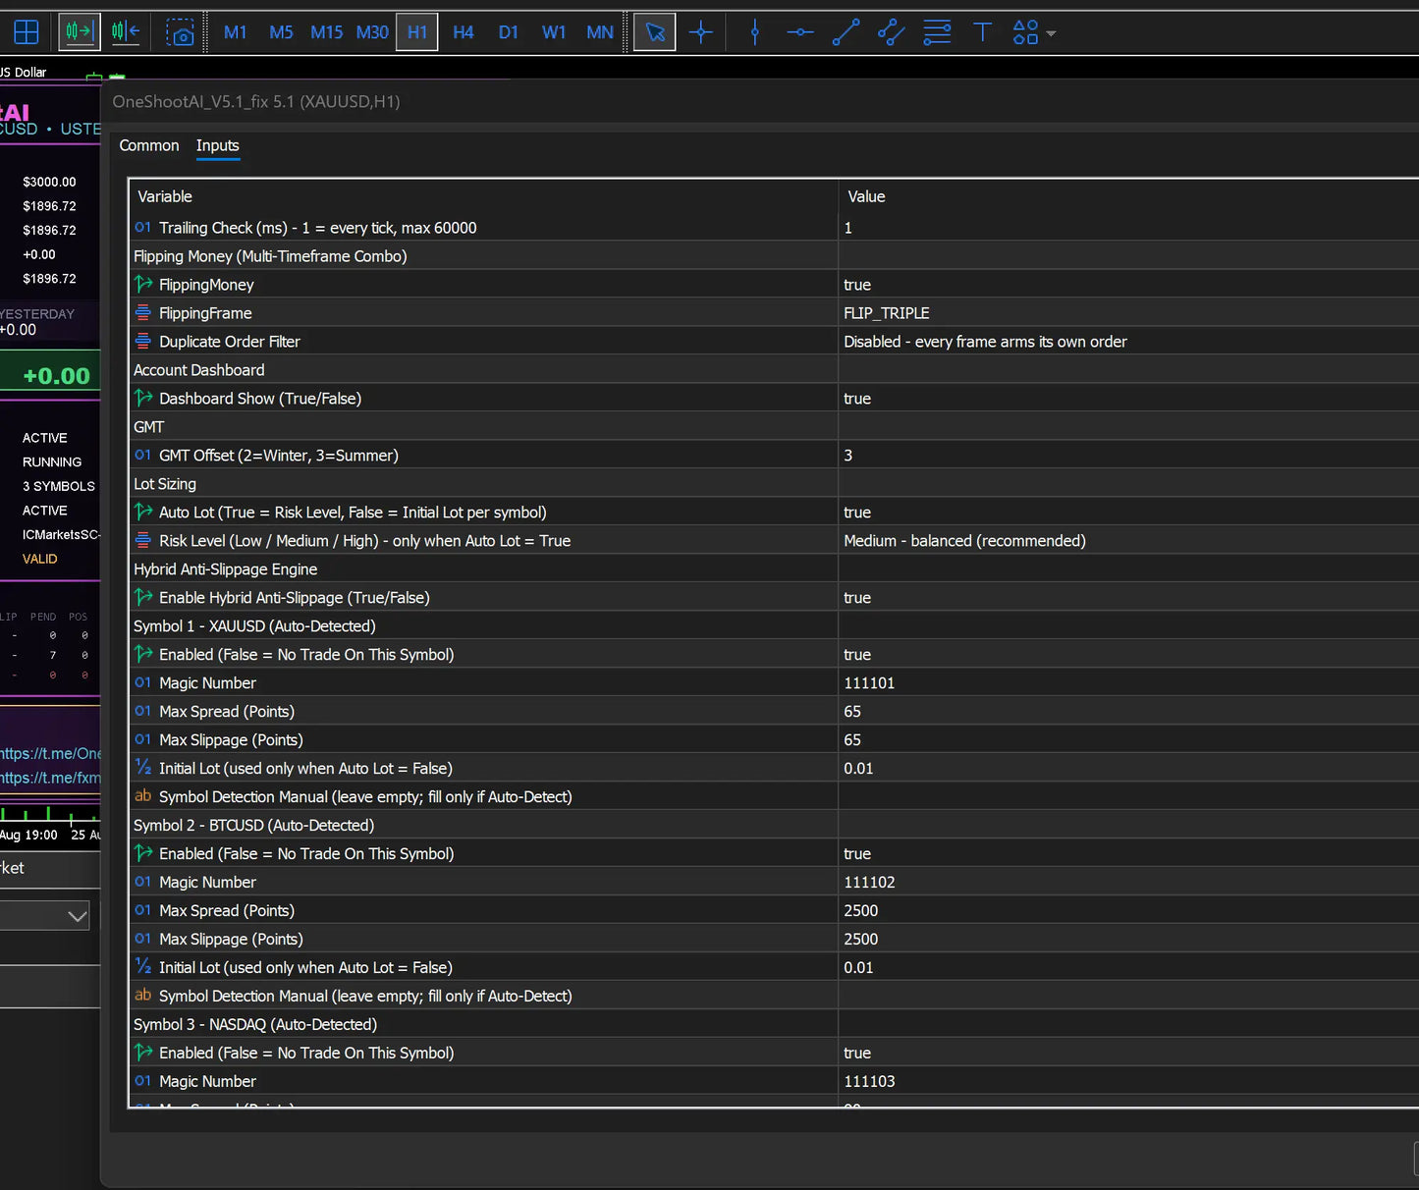The height and width of the screenshot is (1190, 1419).
Task: Select Symbol 3 - NASDAQ header row
Action: pos(774,1025)
